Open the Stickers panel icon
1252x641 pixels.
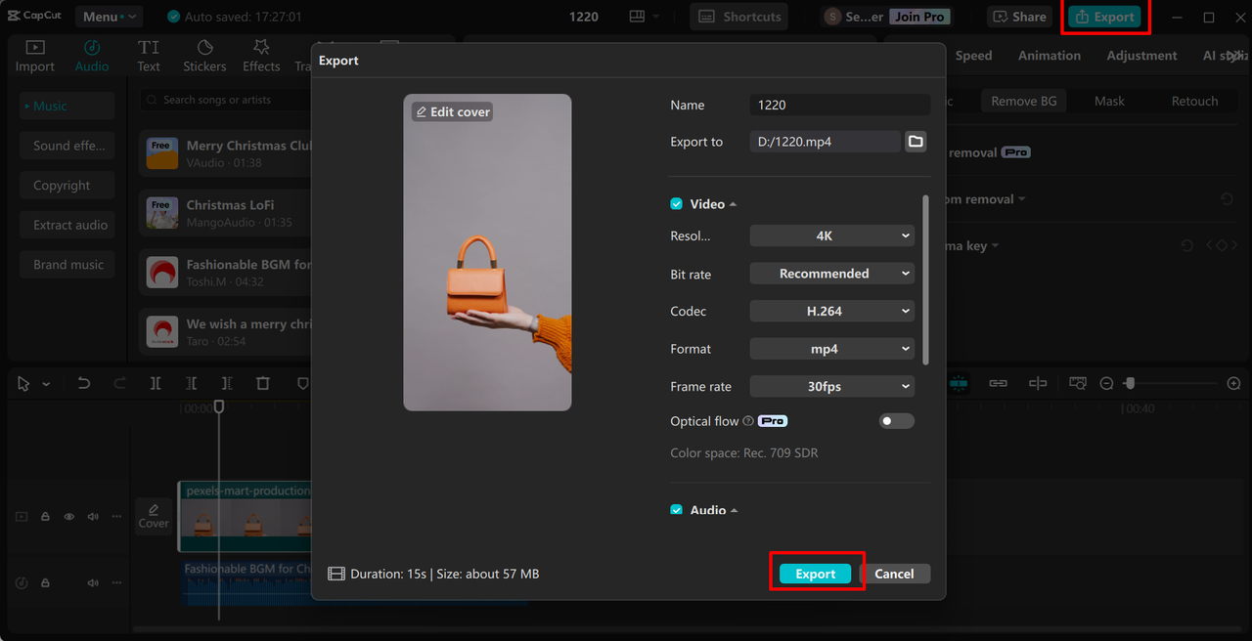[204, 47]
